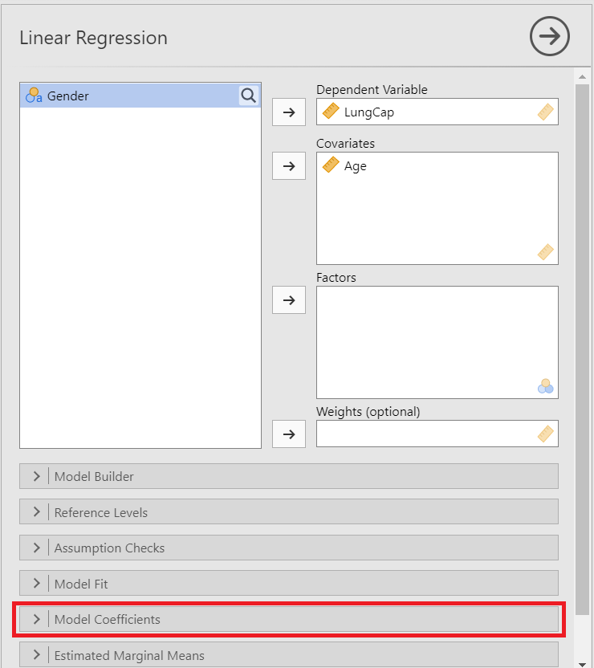Expand the Model Fit section
Image resolution: width=594 pixels, height=668 pixels.
pyautogui.click(x=289, y=584)
